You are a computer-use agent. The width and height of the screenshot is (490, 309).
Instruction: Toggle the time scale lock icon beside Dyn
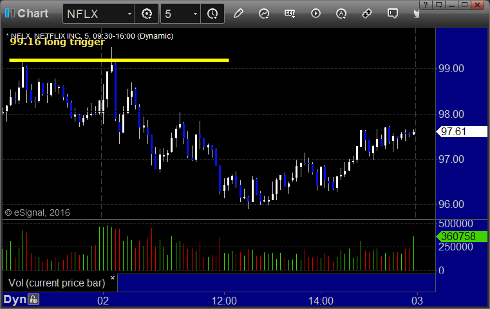pyautogui.click(x=33, y=299)
